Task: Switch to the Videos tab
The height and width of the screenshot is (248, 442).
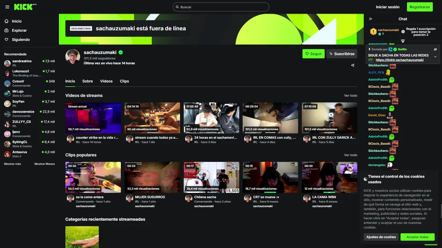Action: point(106,81)
